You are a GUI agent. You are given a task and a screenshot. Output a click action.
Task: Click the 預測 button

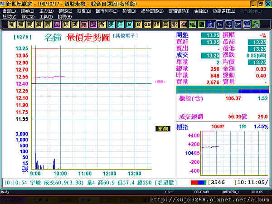click(x=163, y=129)
